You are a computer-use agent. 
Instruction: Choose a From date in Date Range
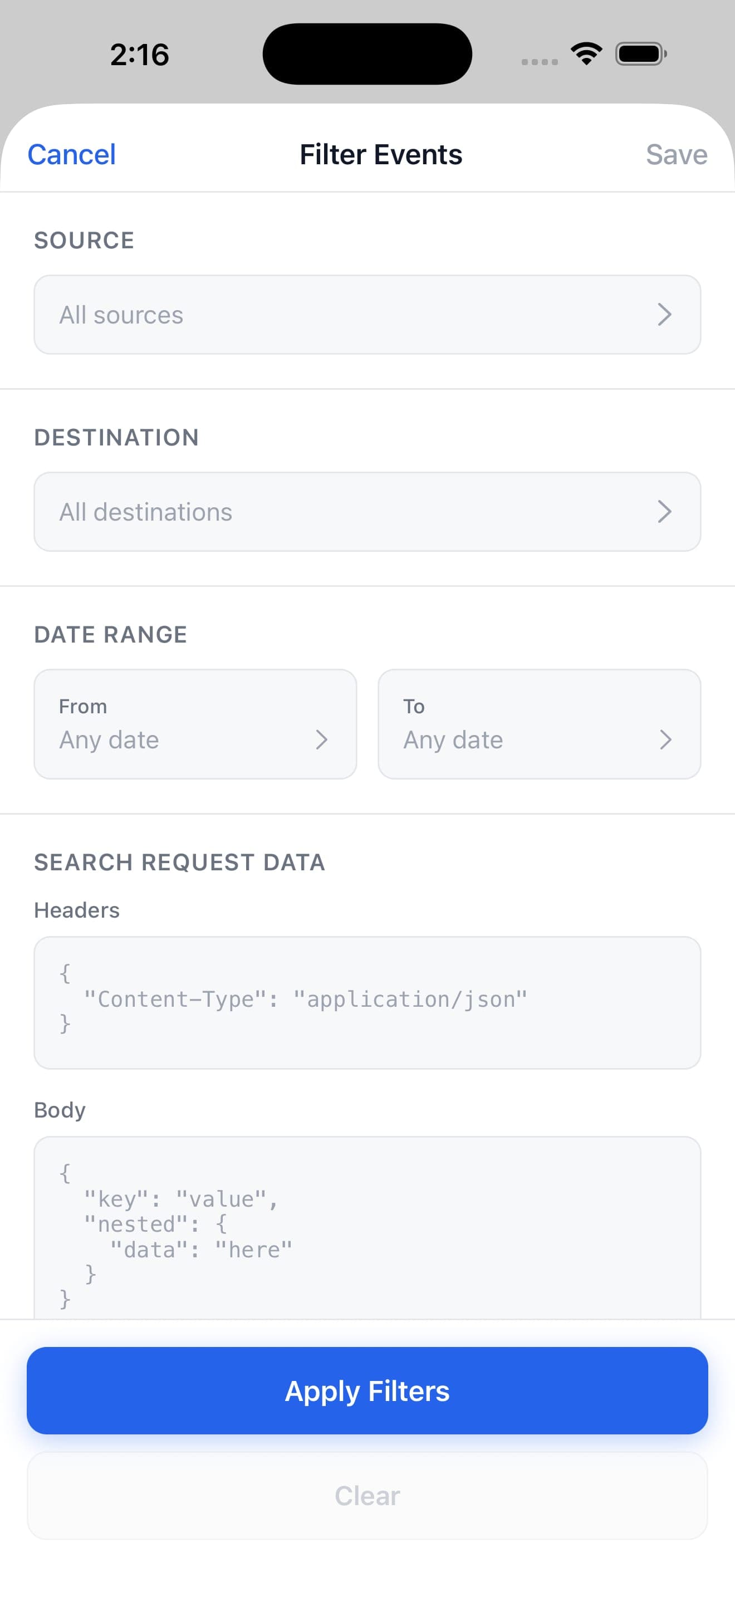(x=195, y=724)
